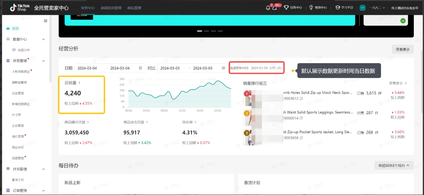424x195 pixels.
Task: Click the 帮助中心 lightbulb icon
Action: (311, 7)
